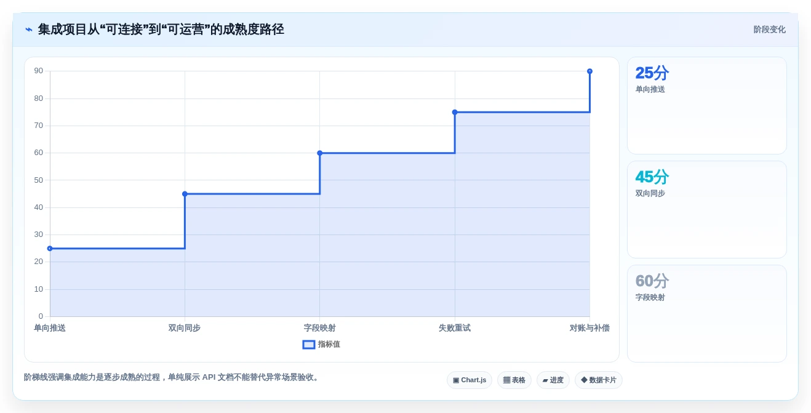Image resolution: width=811 pixels, height=413 pixels.
Task: Click the 指标值 legend label text
Action: (329, 345)
